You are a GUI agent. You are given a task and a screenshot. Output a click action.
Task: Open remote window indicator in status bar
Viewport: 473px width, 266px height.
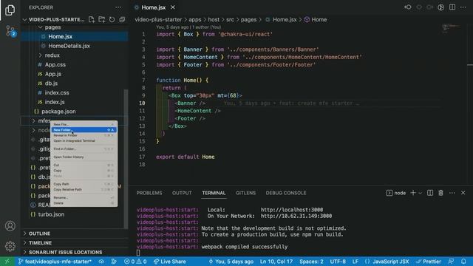tap(7, 262)
